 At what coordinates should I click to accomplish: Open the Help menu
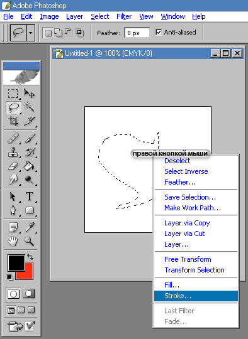point(198,16)
